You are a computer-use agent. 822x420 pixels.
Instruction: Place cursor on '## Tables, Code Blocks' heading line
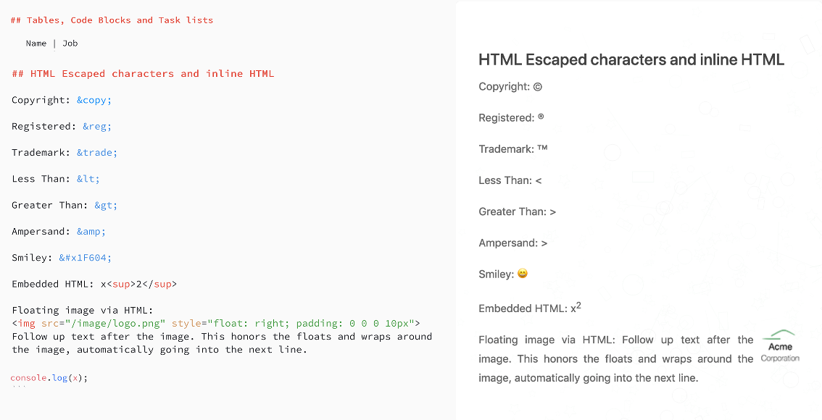tap(112, 20)
